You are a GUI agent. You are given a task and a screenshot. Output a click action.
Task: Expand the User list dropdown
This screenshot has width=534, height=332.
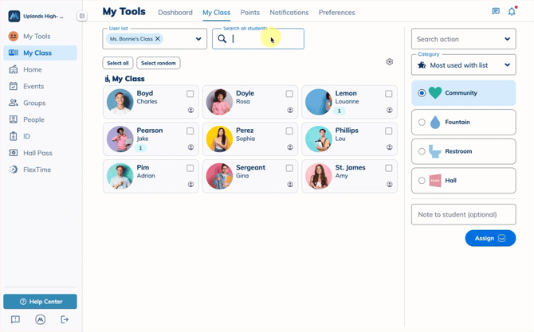coord(198,39)
